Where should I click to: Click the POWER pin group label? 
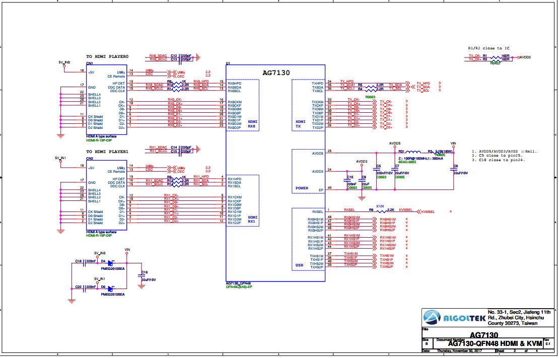[302, 188]
